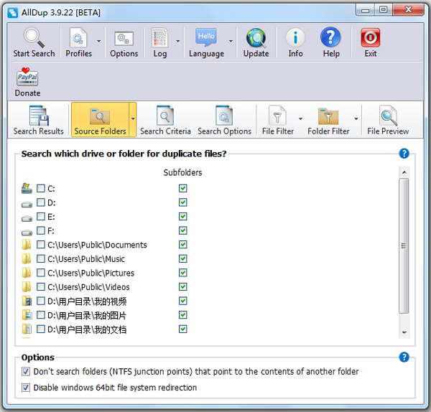The image size is (431, 412).
Task: Open the Options gear icon
Action: 124,39
